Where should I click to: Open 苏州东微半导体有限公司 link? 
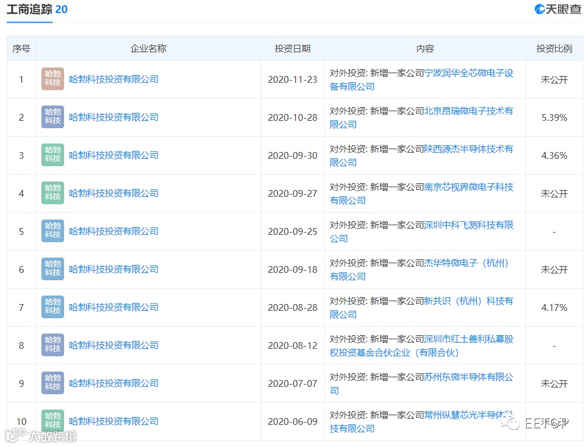tap(469, 377)
